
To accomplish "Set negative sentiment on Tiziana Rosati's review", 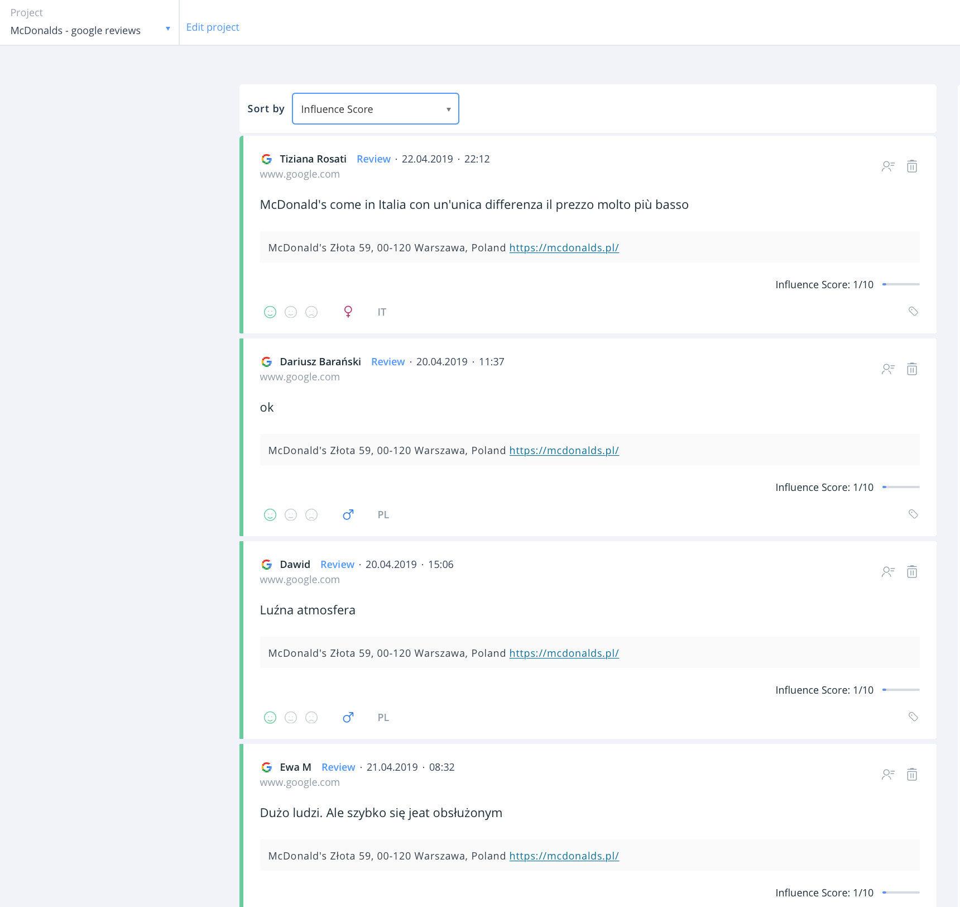I will point(311,312).
